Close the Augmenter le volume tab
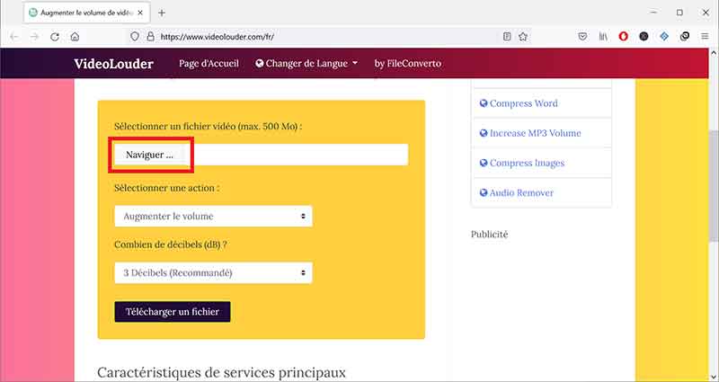This screenshot has width=719, height=382. (140, 13)
